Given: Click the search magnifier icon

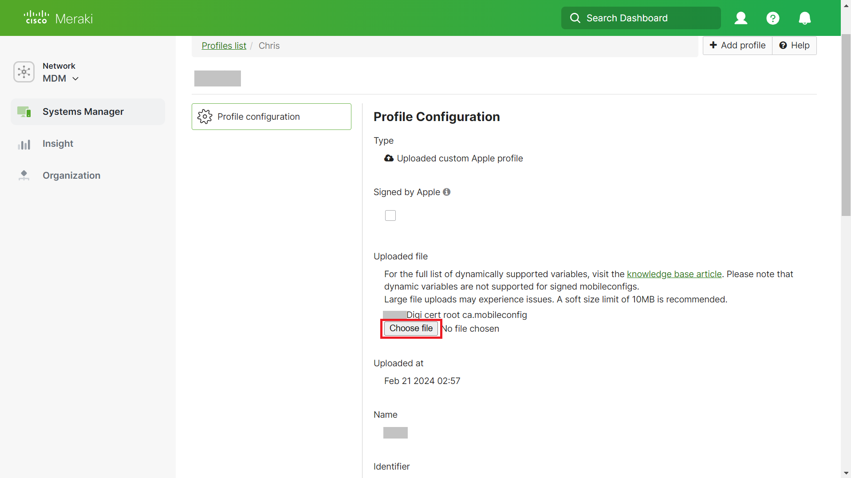Looking at the screenshot, I should (575, 18).
